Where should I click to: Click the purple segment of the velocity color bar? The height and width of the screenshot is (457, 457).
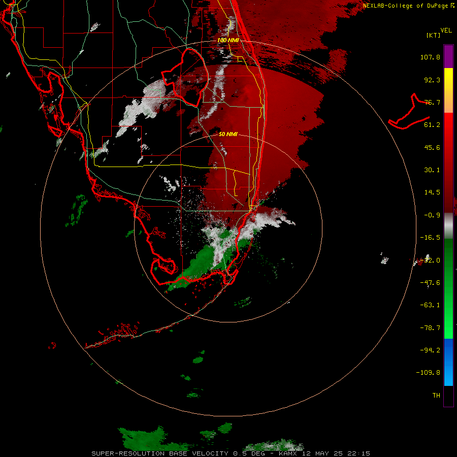(448, 56)
